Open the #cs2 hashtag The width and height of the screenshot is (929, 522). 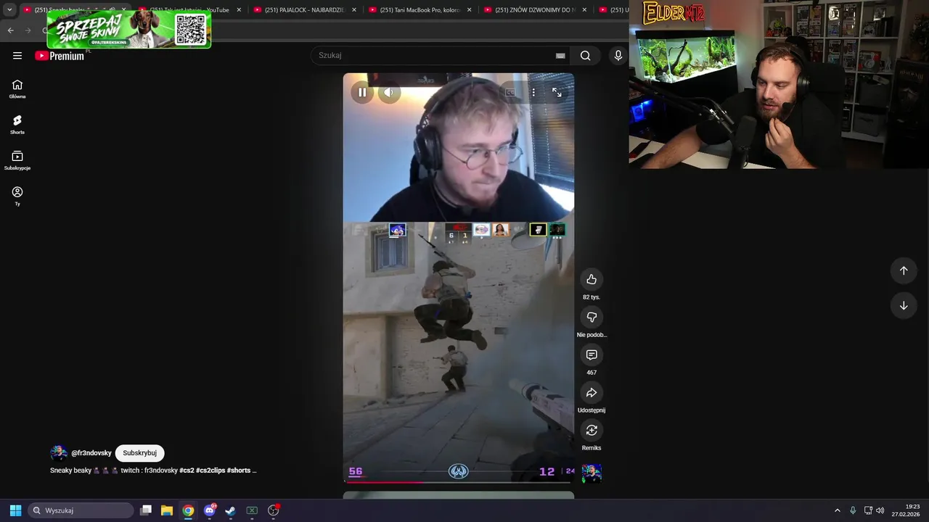click(187, 471)
